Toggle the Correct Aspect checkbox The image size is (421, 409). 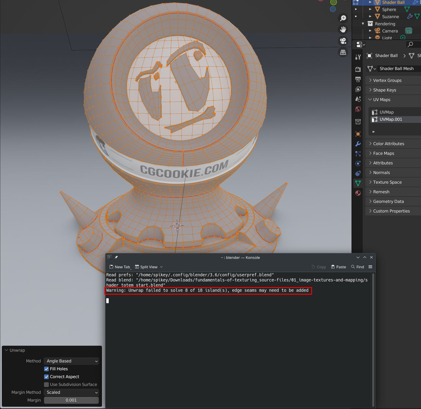46,377
